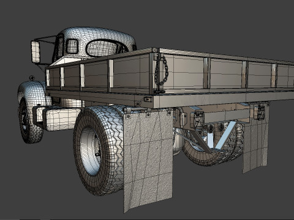The width and height of the screenshot is (294, 220).
Task: Click the hanging chain on the flatbed corner
Action: tap(161, 70)
